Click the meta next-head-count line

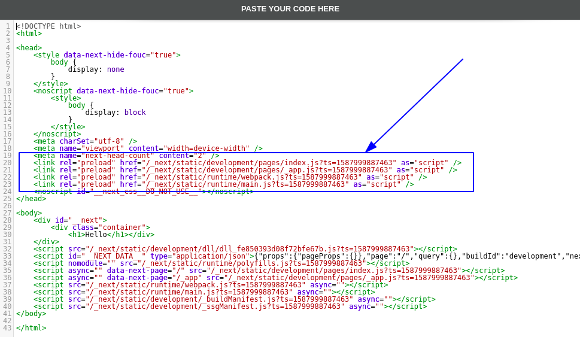pyautogui.click(x=126, y=156)
